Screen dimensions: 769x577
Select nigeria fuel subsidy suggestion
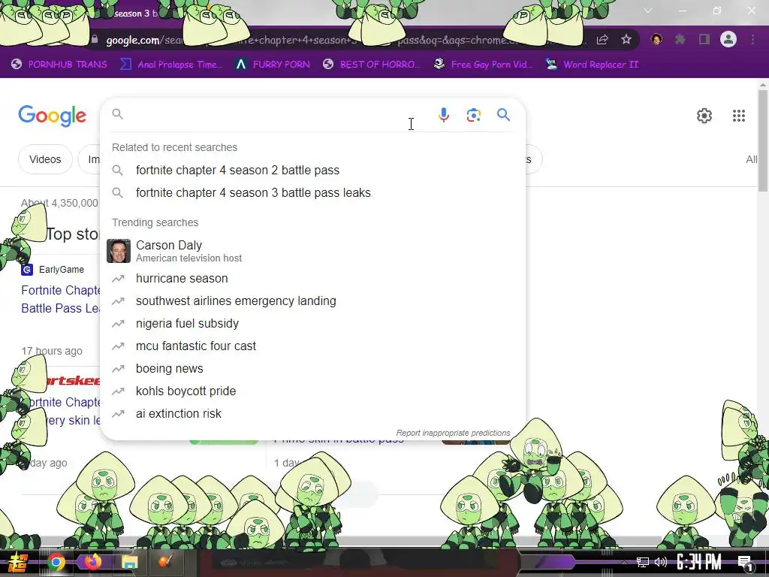tap(312, 323)
